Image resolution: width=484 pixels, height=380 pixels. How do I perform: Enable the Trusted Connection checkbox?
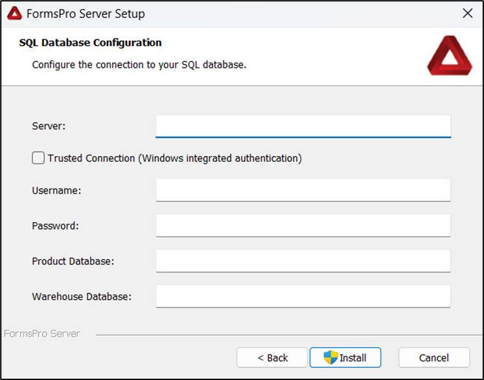pyautogui.click(x=38, y=158)
